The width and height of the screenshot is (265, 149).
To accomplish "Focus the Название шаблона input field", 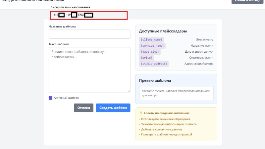I will click(x=89, y=34).
